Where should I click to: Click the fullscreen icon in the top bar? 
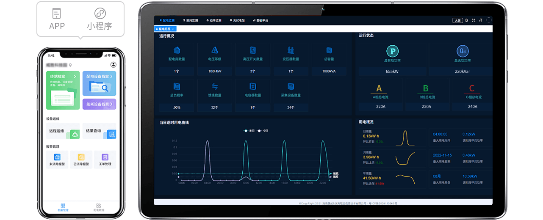tap(474, 20)
